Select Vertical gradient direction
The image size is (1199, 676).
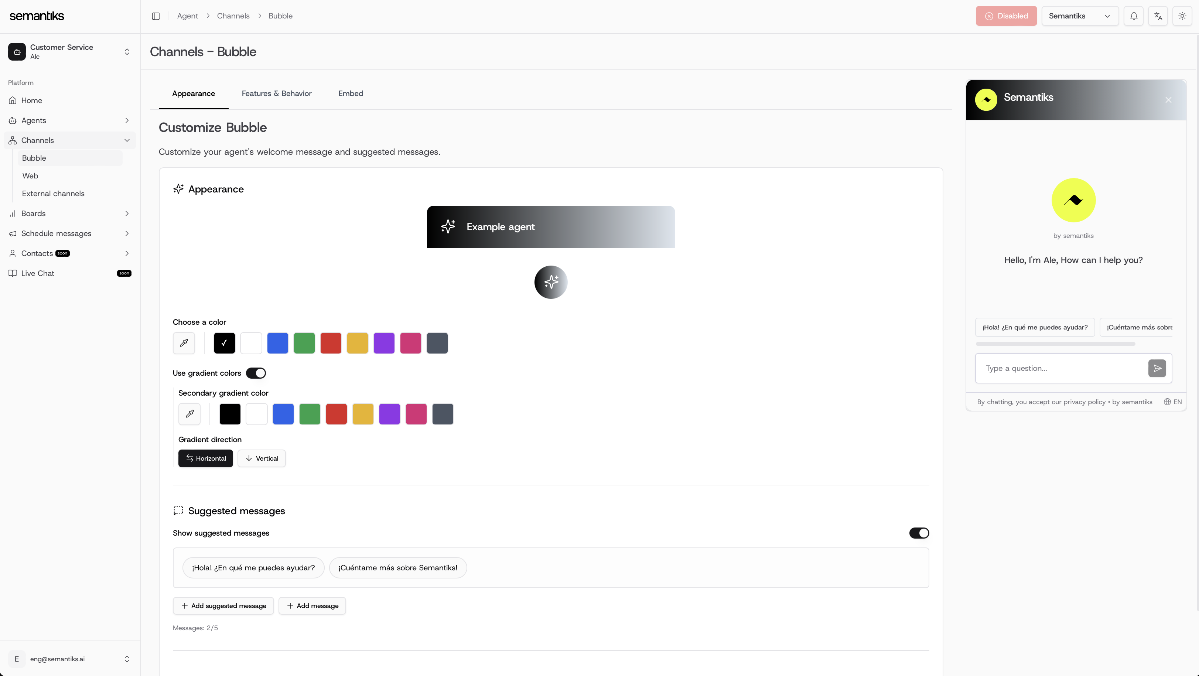click(x=262, y=458)
